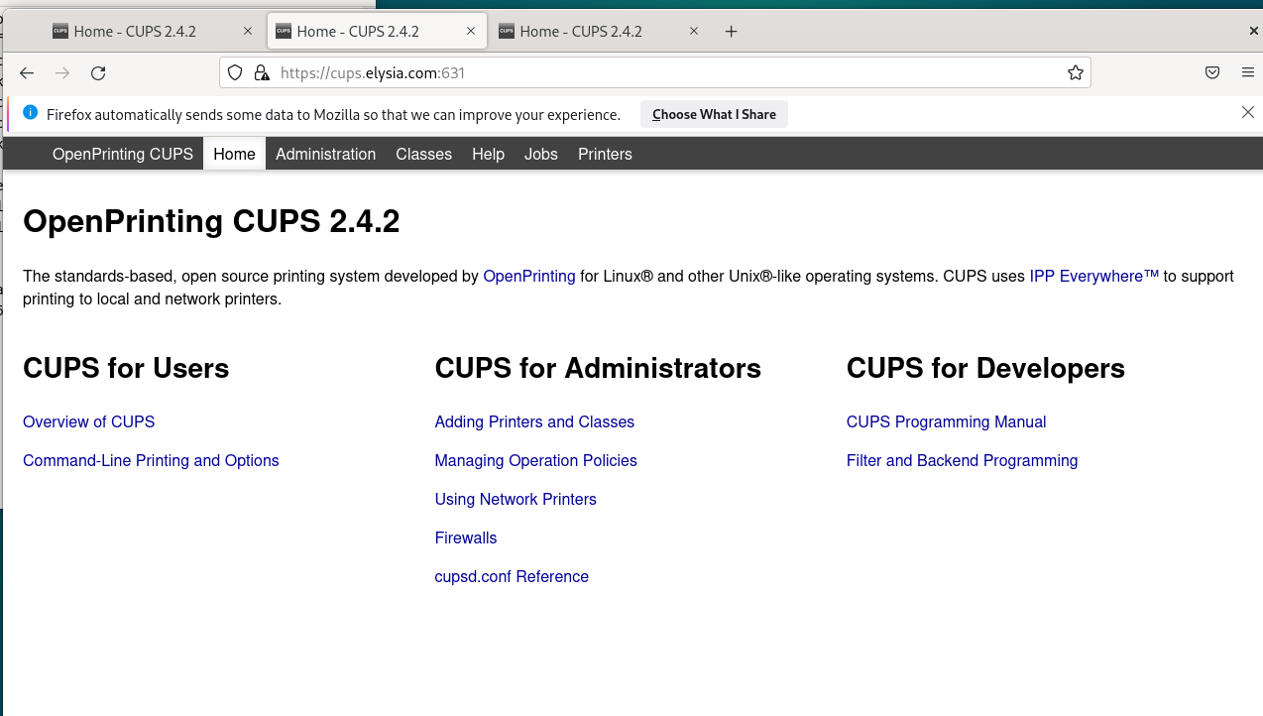Open a new tab with plus icon
Viewport: 1263px width, 716px height.
click(x=732, y=32)
